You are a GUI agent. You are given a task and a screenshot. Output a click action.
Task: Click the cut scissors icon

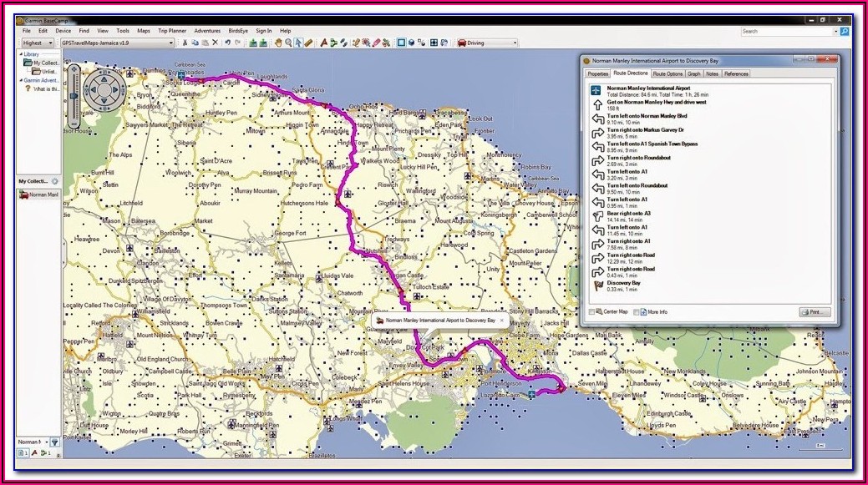tap(185, 43)
